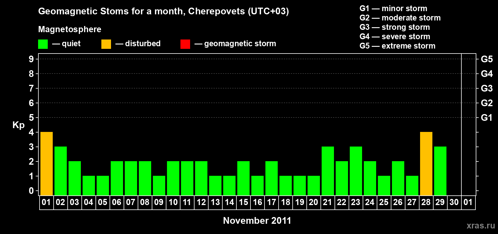Select date label 09 on axis
The width and height of the screenshot is (498, 234).
[x=159, y=202]
